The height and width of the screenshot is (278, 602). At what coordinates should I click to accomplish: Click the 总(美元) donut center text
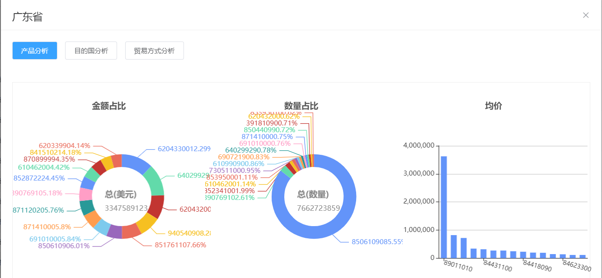tap(121, 194)
